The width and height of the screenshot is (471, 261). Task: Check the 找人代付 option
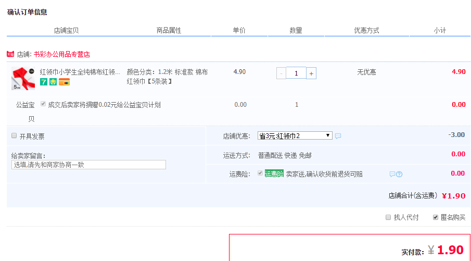388,217
